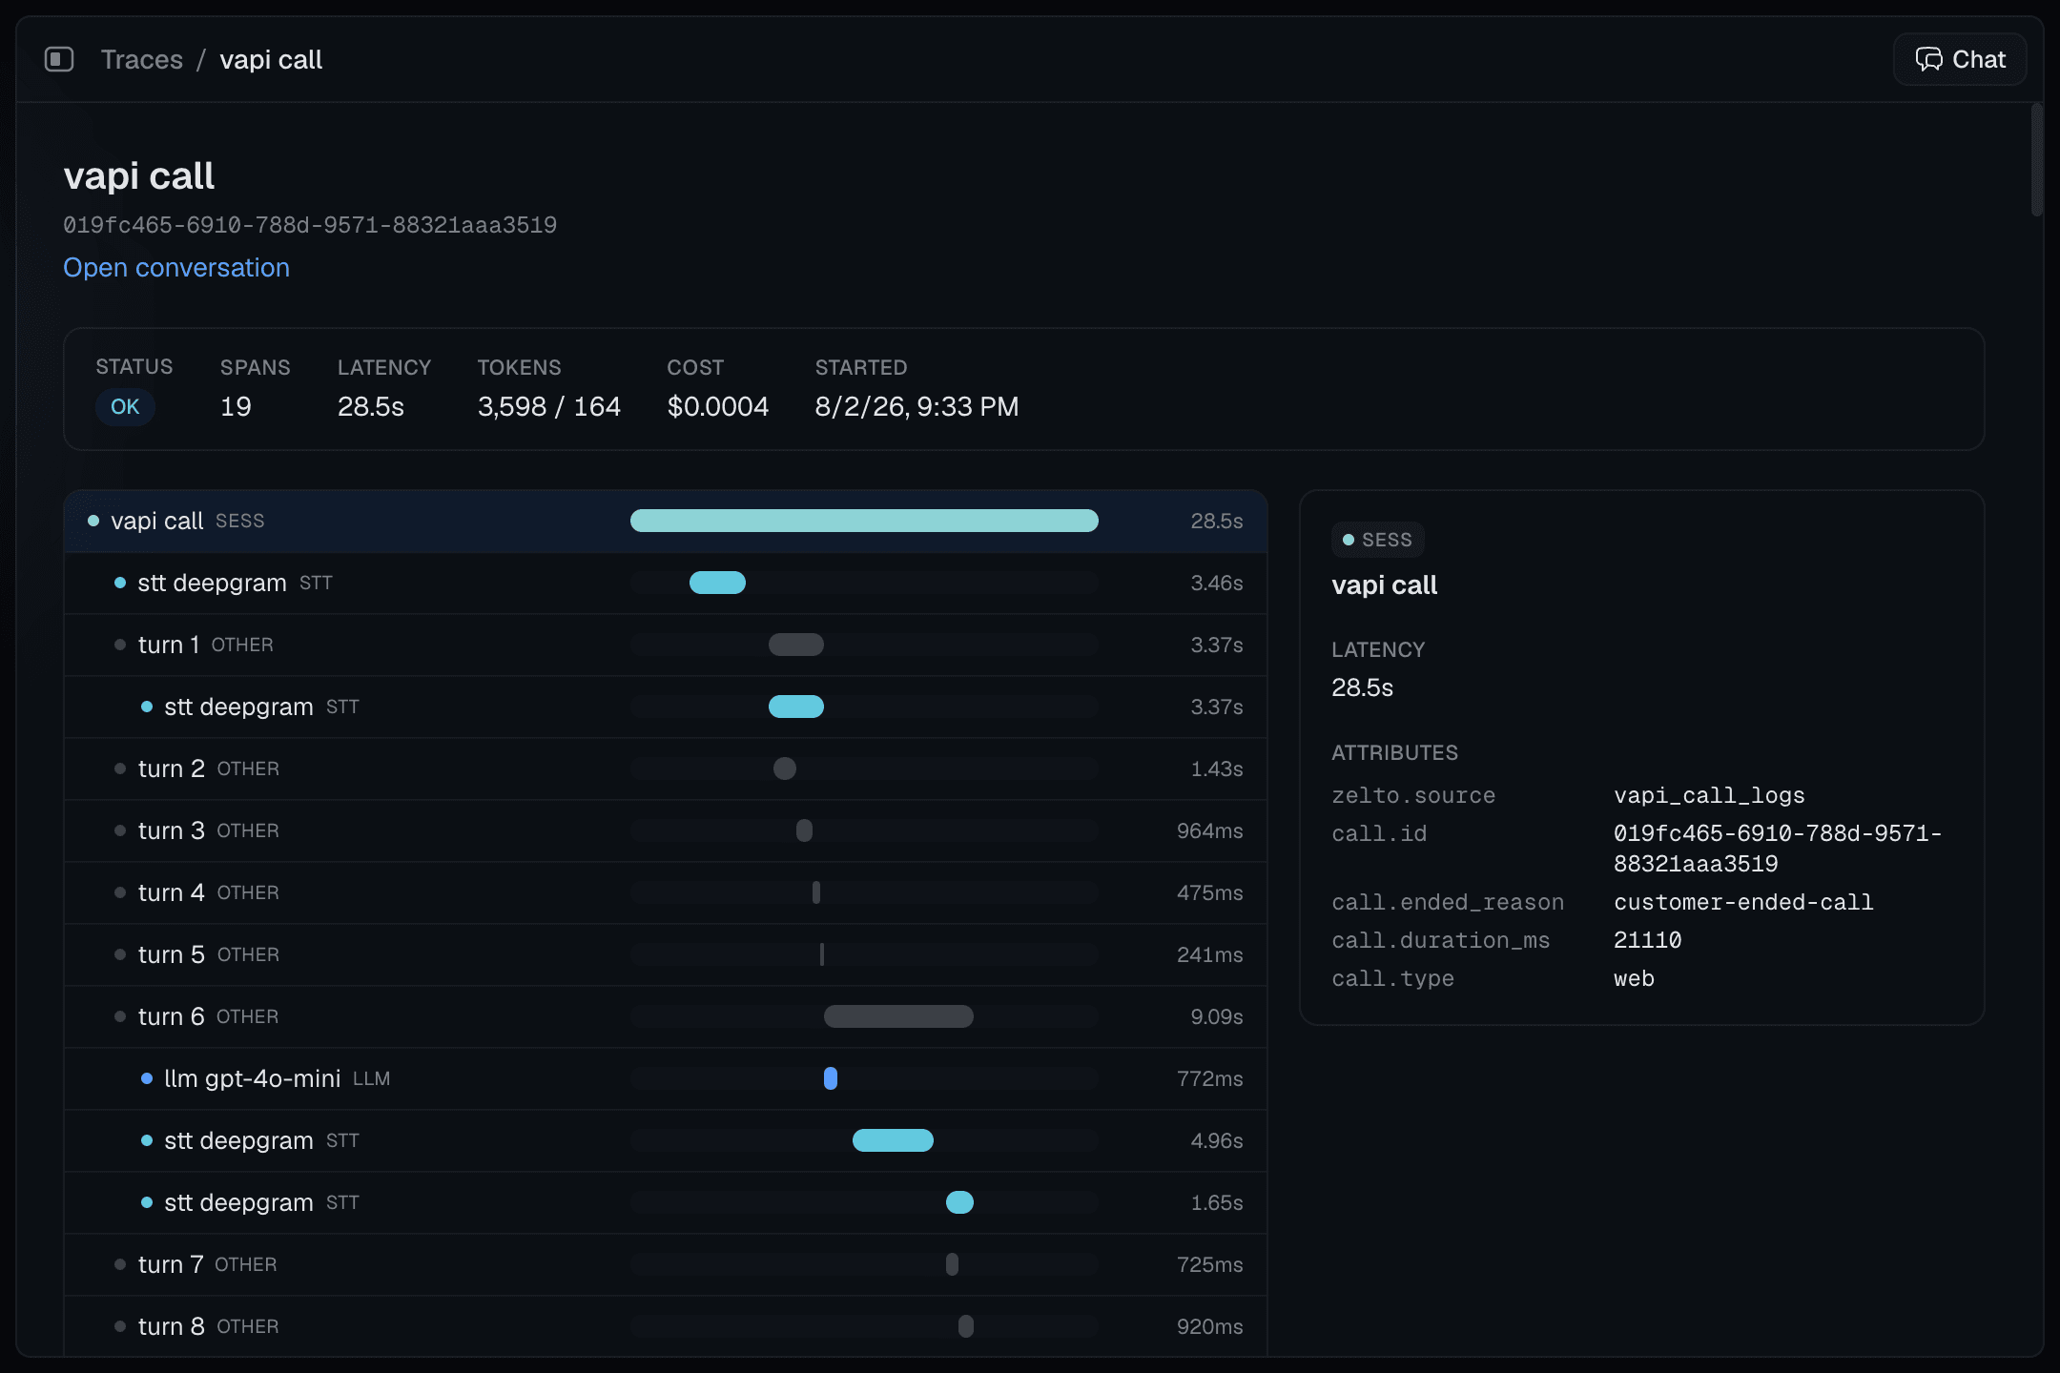Click the call.type value web
The width and height of the screenshot is (2060, 1373).
click(x=1634, y=978)
